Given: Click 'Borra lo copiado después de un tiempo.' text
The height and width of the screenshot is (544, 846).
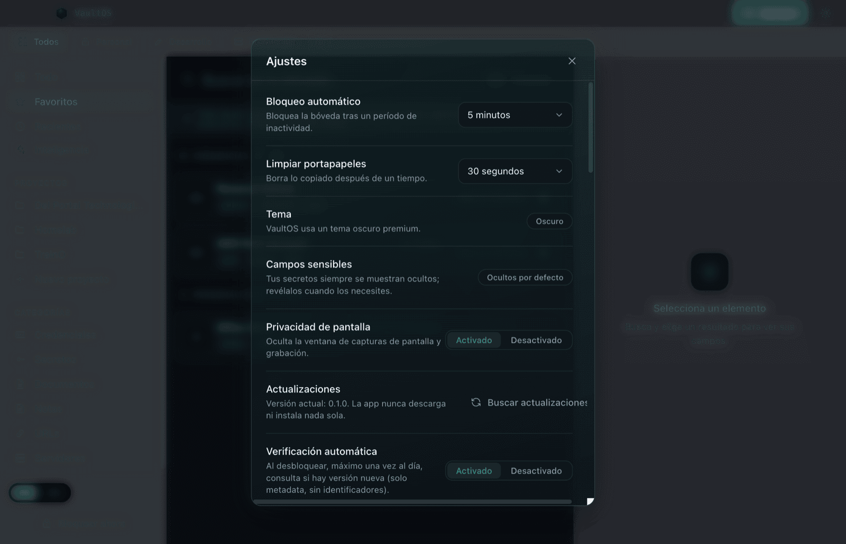Looking at the screenshot, I should [x=346, y=179].
